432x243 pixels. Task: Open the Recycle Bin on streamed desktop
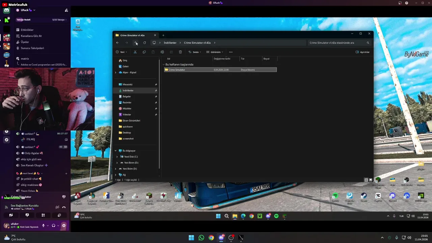[x=77, y=25]
